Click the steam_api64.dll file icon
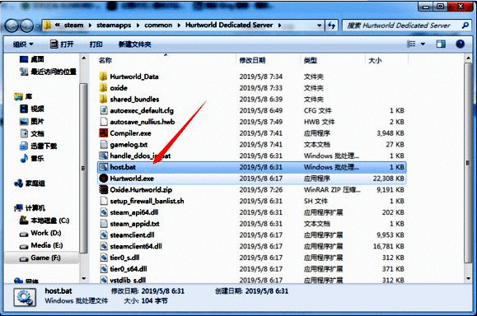The width and height of the screenshot is (477, 316). coord(104,212)
